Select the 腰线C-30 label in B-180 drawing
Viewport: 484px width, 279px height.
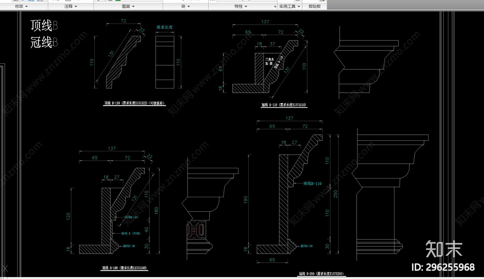(129, 246)
